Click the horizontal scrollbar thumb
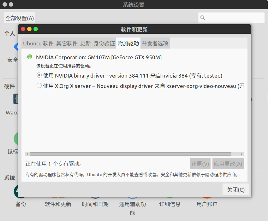 pyautogui.click(x=131, y=154)
